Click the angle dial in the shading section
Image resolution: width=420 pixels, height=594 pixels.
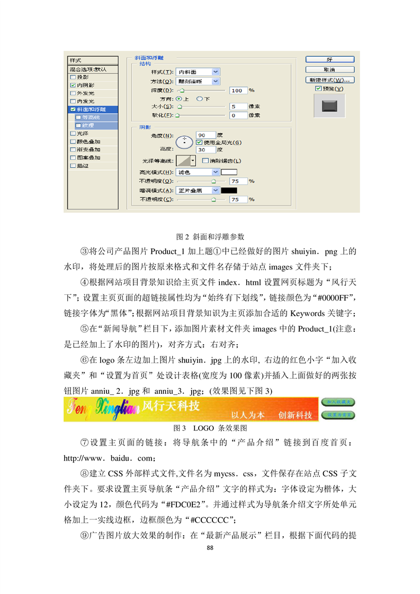tap(185, 142)
